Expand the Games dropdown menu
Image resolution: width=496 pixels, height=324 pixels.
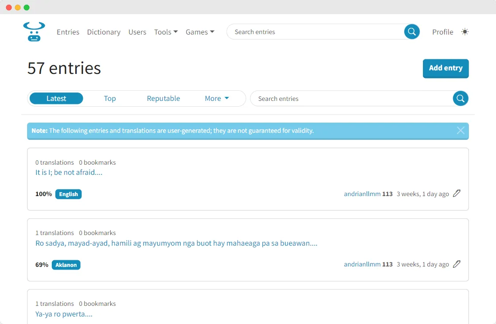(x=200, y=32)
